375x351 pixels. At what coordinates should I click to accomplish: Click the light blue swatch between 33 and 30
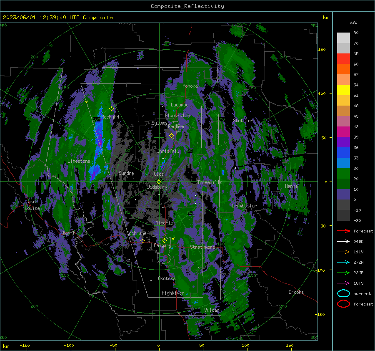(x=343, y=163)
